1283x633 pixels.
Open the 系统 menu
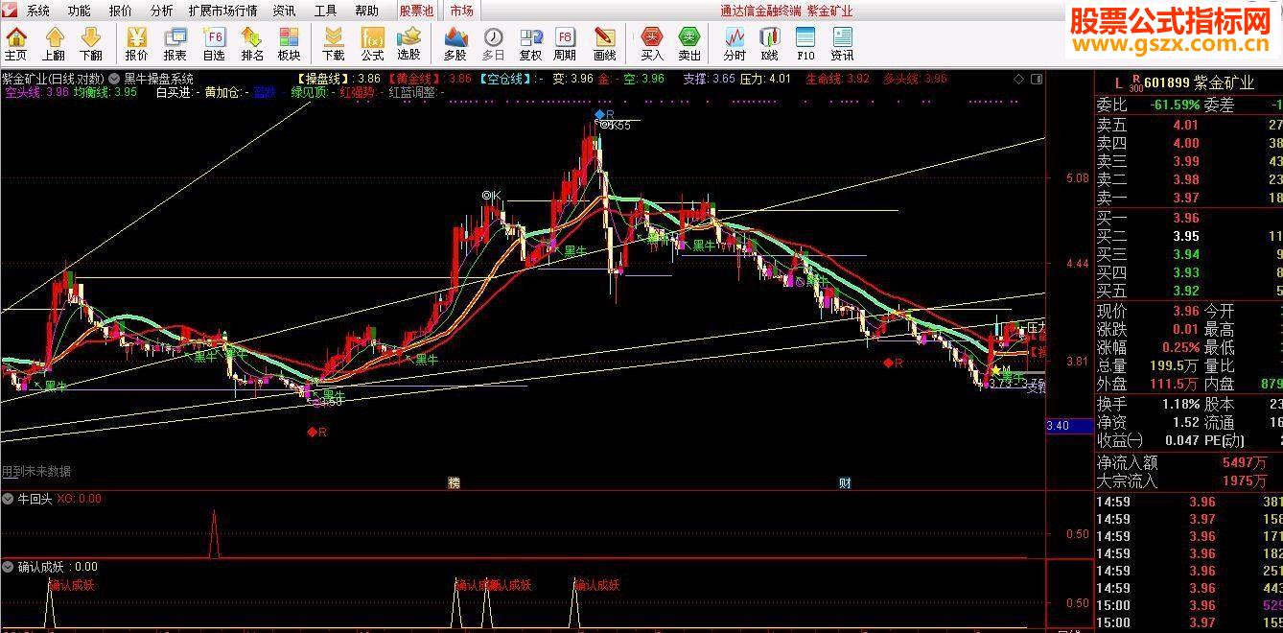pos(38,11)
